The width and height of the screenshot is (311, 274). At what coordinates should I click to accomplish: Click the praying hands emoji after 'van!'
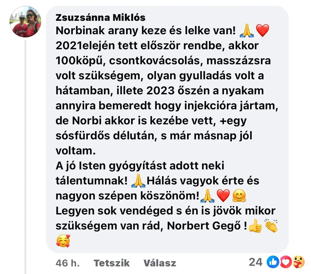coord(247,31)
